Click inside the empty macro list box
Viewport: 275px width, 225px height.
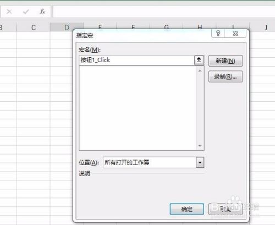point(137,108)
